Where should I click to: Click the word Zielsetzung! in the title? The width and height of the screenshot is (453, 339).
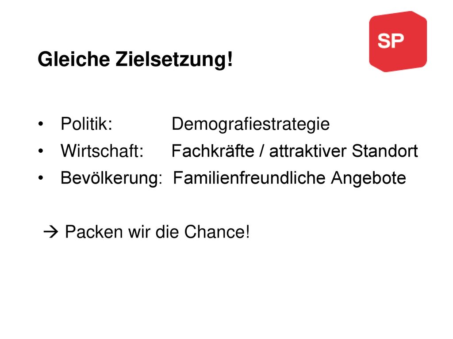pyautogui.click(x=174, y=60)
